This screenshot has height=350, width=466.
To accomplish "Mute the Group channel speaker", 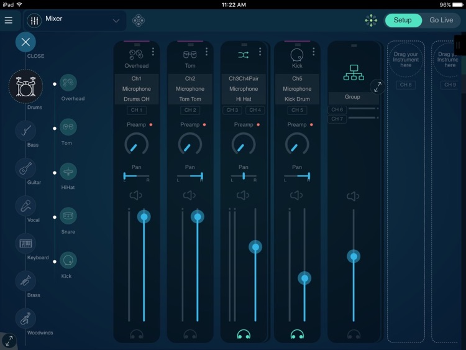I will tap(353, 196).
